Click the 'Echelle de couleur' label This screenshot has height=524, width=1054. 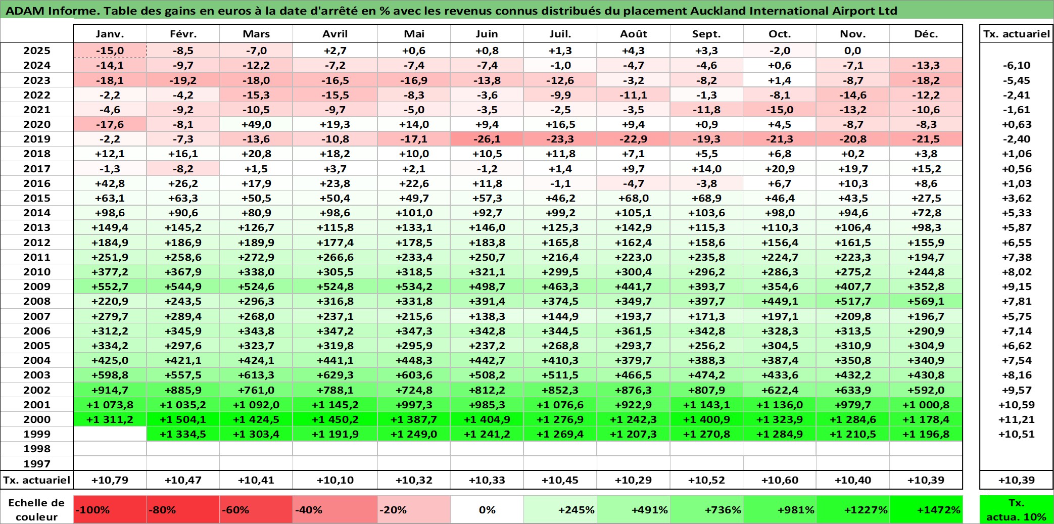37,509
